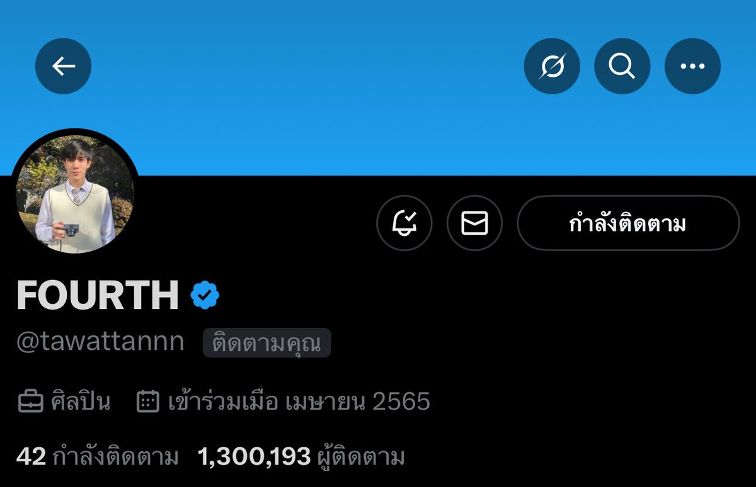The height and width of the screenshot is (487, 756).
Task: Open the three-dots more options menu
Action: (692, 66)
